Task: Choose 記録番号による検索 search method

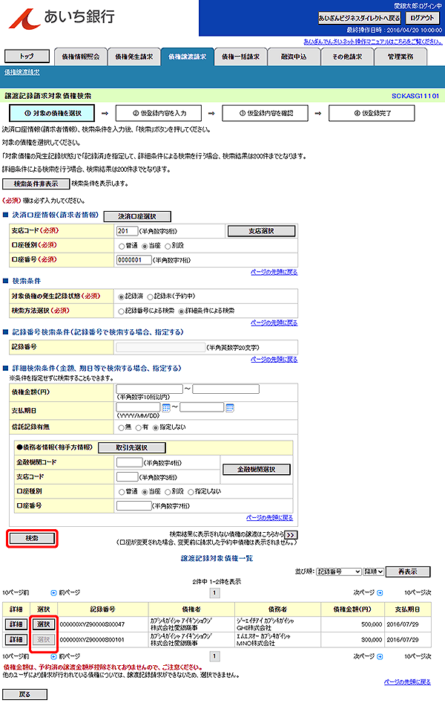Action: (x=121, y=311)
